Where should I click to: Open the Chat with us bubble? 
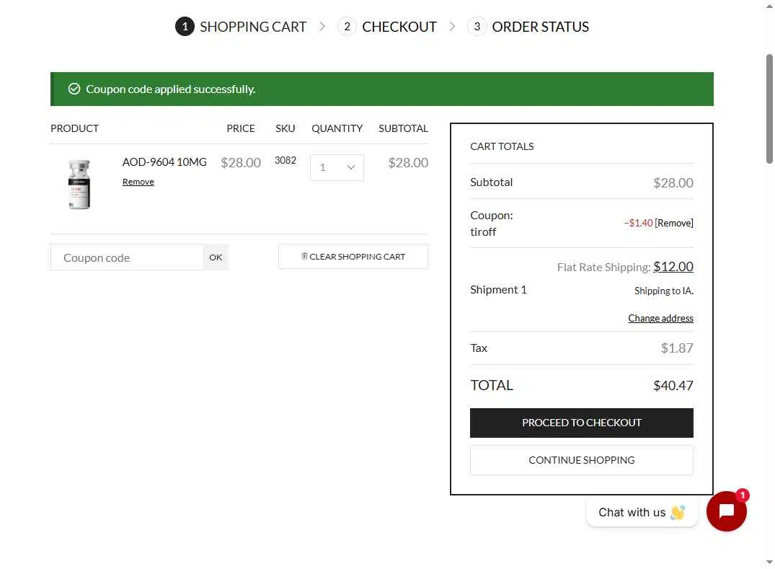(x=642, y=513)
